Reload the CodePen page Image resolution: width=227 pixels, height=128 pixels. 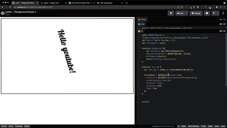pyautogui.click(x=10, y=7)
